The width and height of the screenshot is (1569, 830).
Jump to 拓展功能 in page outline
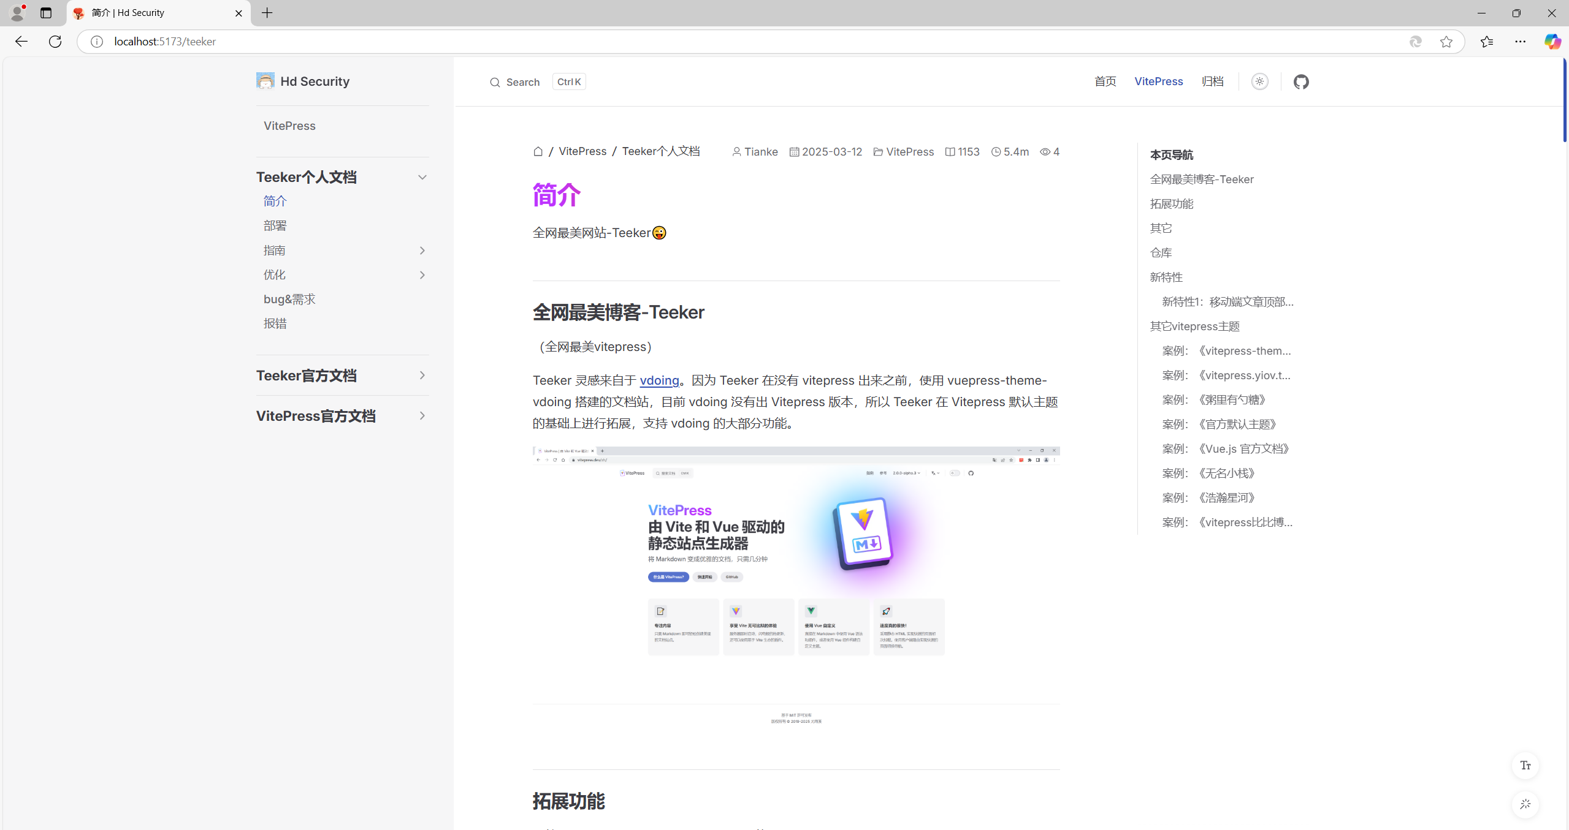point(1171,203)
